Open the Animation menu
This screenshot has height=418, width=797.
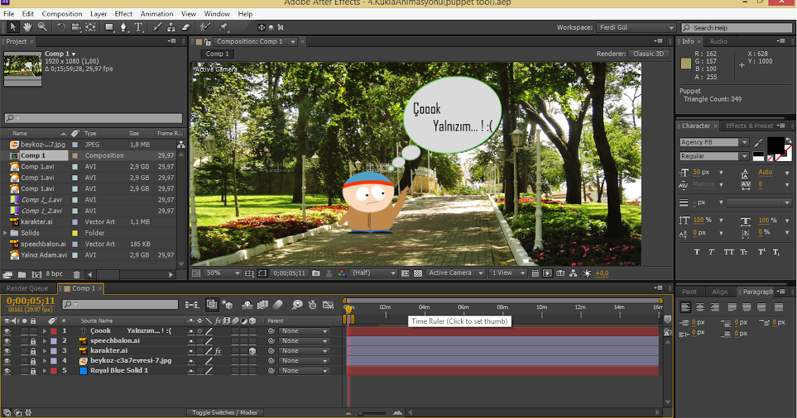pos(157,13)
